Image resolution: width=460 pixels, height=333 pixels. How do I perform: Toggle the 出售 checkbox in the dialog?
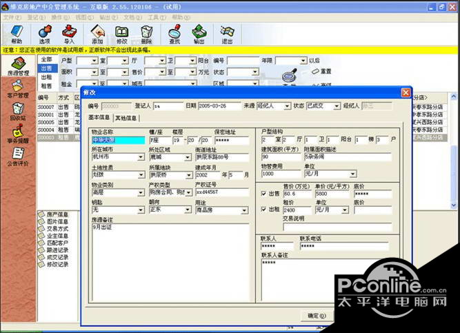point(263,194)
